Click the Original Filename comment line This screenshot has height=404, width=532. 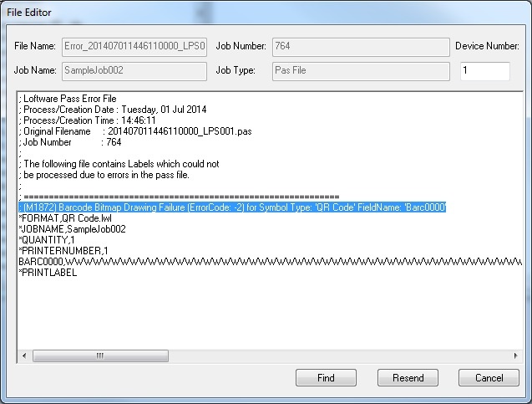coord(135,131)
